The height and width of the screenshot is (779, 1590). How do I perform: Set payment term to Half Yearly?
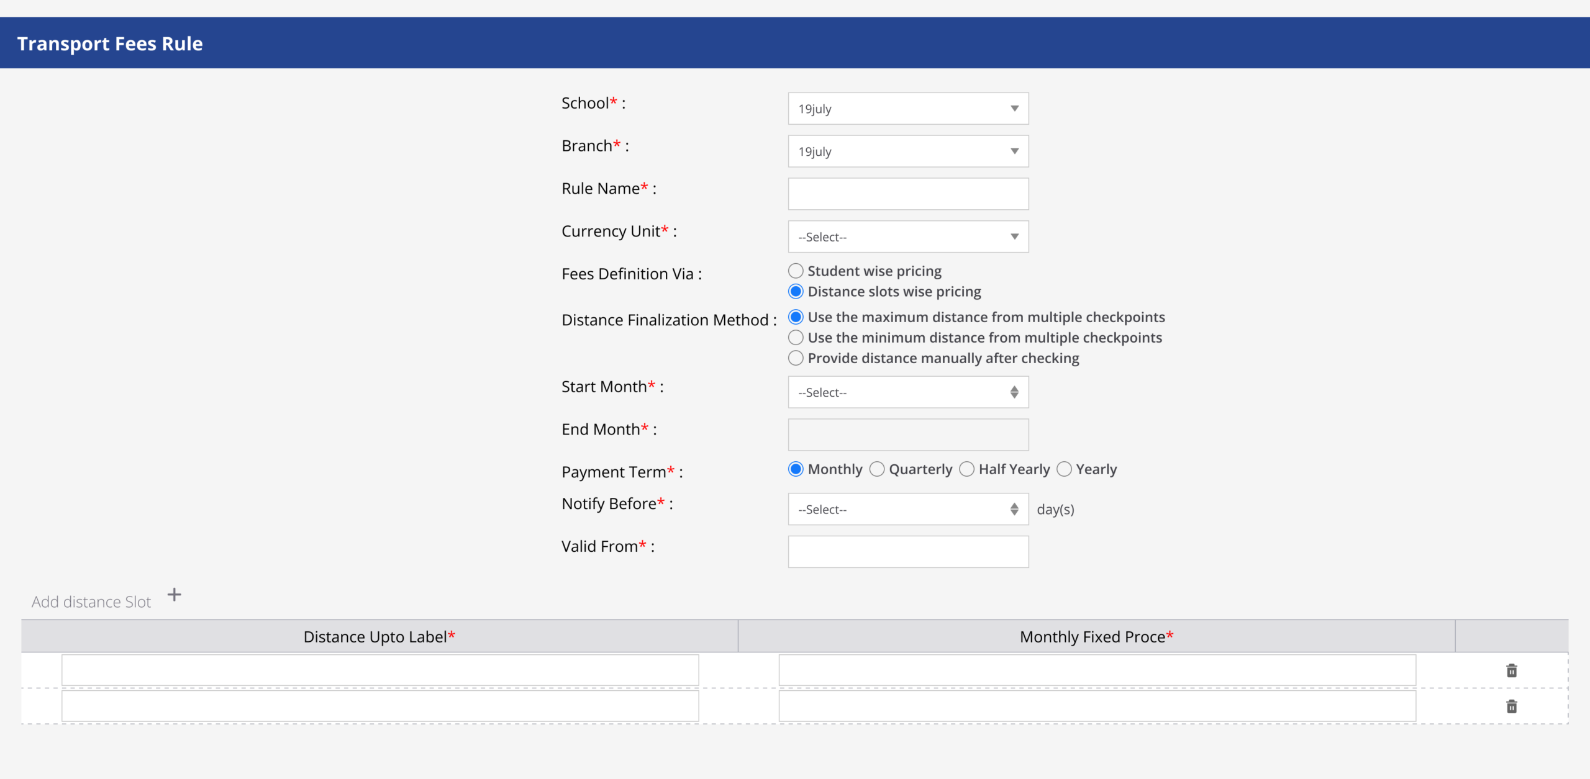(966, 469)
